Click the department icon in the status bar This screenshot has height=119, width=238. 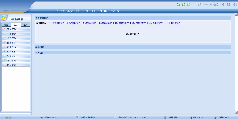[x=77, y=117]
